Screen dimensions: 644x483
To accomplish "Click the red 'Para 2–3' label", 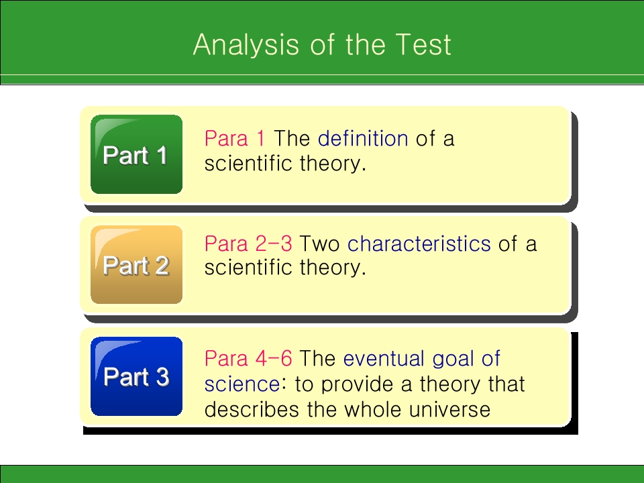I will 248,244.
